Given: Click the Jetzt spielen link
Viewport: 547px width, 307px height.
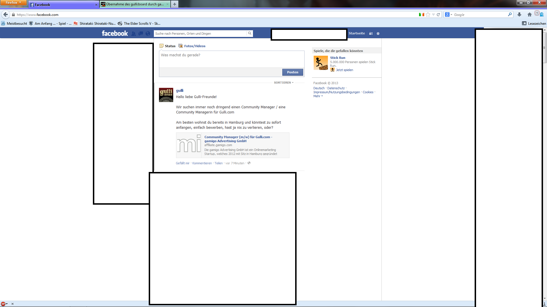Looking at the screenshot, I should tap(344, 70).
